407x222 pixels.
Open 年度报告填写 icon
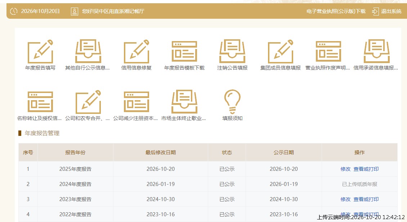tap(40, 52)
